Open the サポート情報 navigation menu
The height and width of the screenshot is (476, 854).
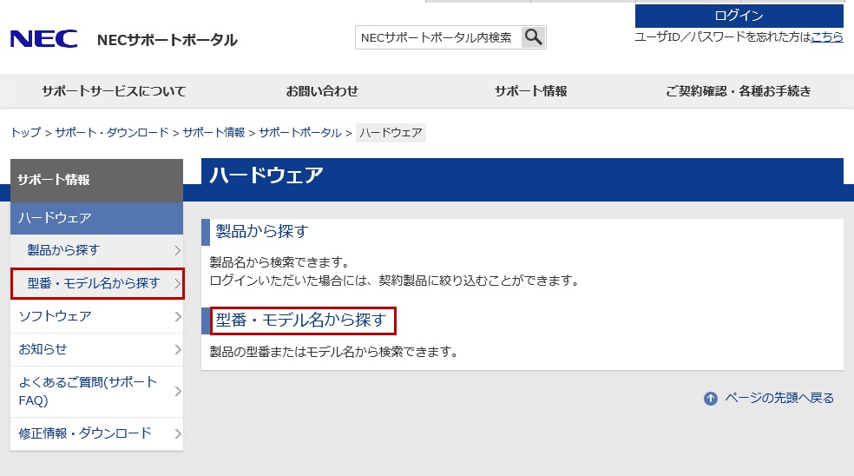pyautogui.click(x=531, y=91)
